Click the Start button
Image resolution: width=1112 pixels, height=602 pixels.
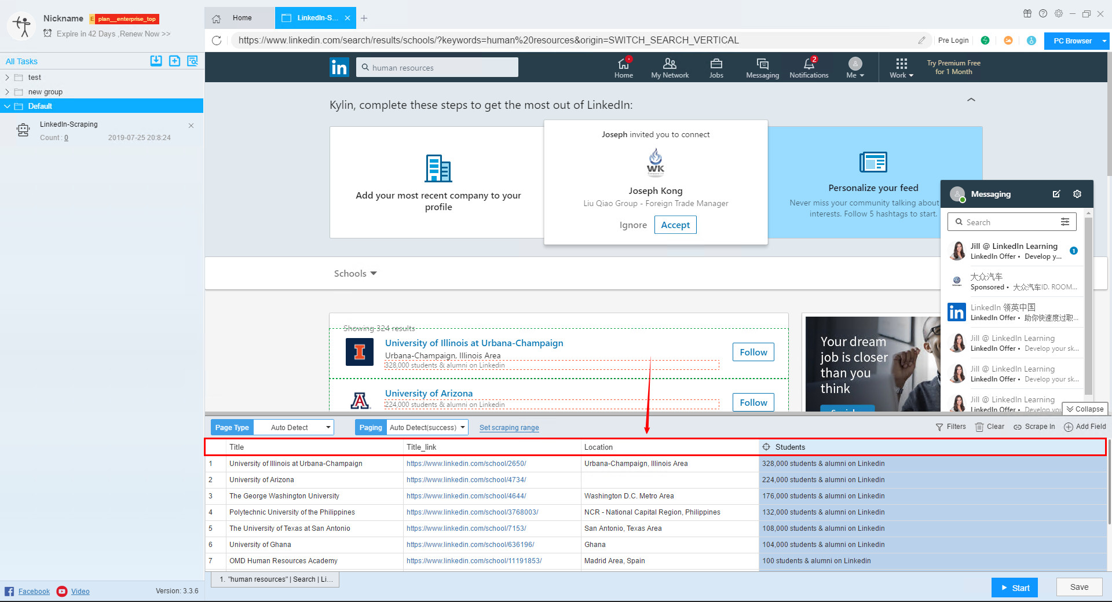point(1014,588)
